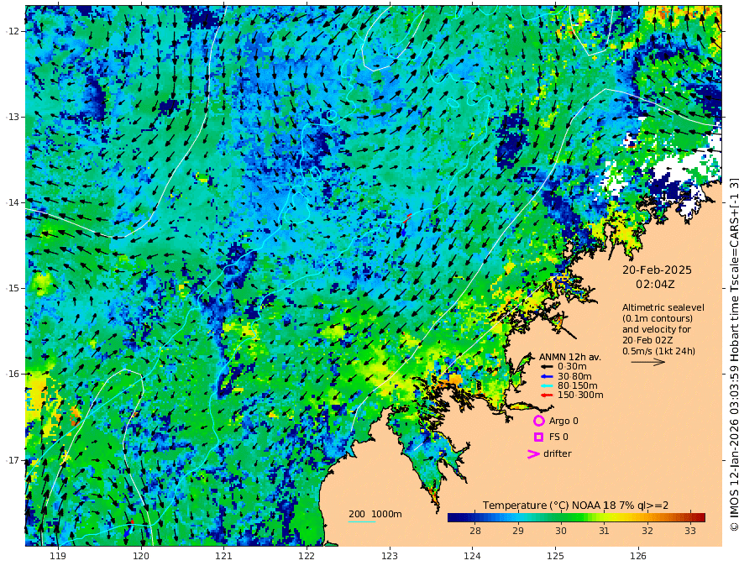The height and width of the screenshot is (571, 739).
Task: Select the magenta drifter chevron symbol
Action: coord(533,453)
